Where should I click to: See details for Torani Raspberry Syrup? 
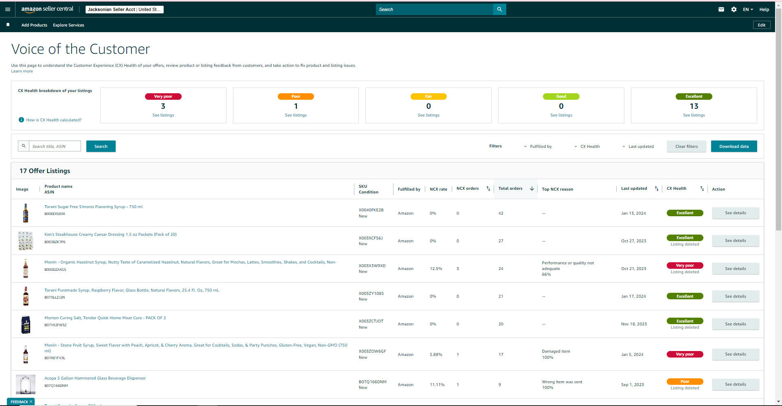(736, 296)
